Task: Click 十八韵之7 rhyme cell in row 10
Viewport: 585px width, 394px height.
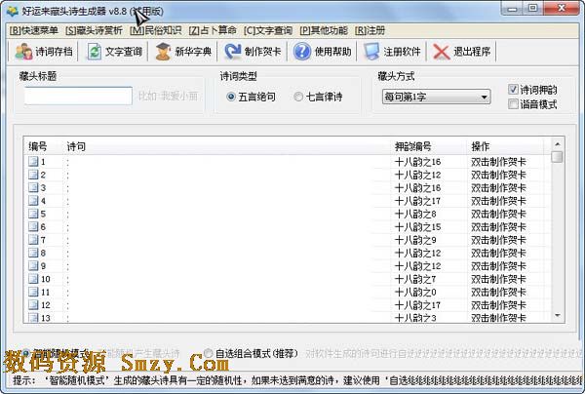Action: 415,279
